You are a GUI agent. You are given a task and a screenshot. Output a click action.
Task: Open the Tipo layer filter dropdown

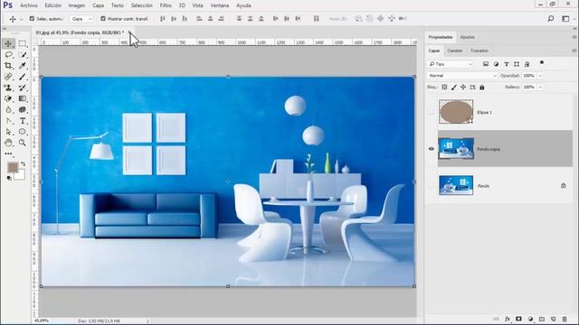click(x=451, y=64)
